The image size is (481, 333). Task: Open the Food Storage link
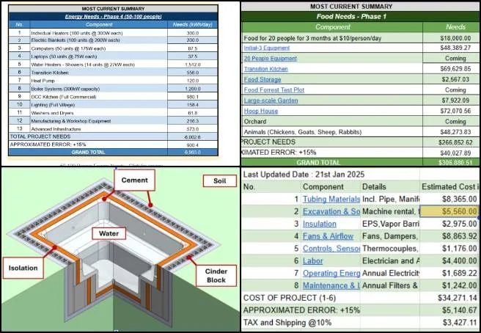click(x=262, y=79)
